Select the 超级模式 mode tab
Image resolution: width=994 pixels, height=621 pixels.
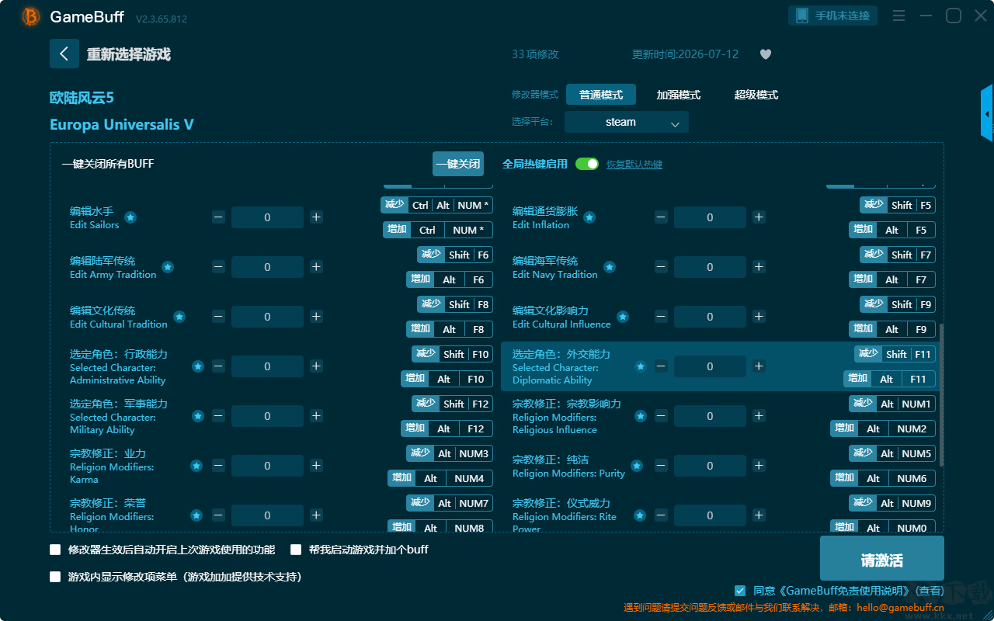756,95
